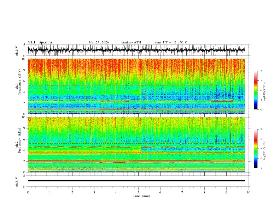280x216 pixels.
Task: Click time axis tick label '7'
Action: (x=182, y=192)
